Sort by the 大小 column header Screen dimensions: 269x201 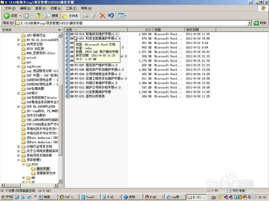[140, 29]
